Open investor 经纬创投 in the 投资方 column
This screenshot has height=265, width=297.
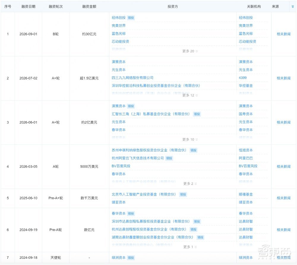(119, 18)
